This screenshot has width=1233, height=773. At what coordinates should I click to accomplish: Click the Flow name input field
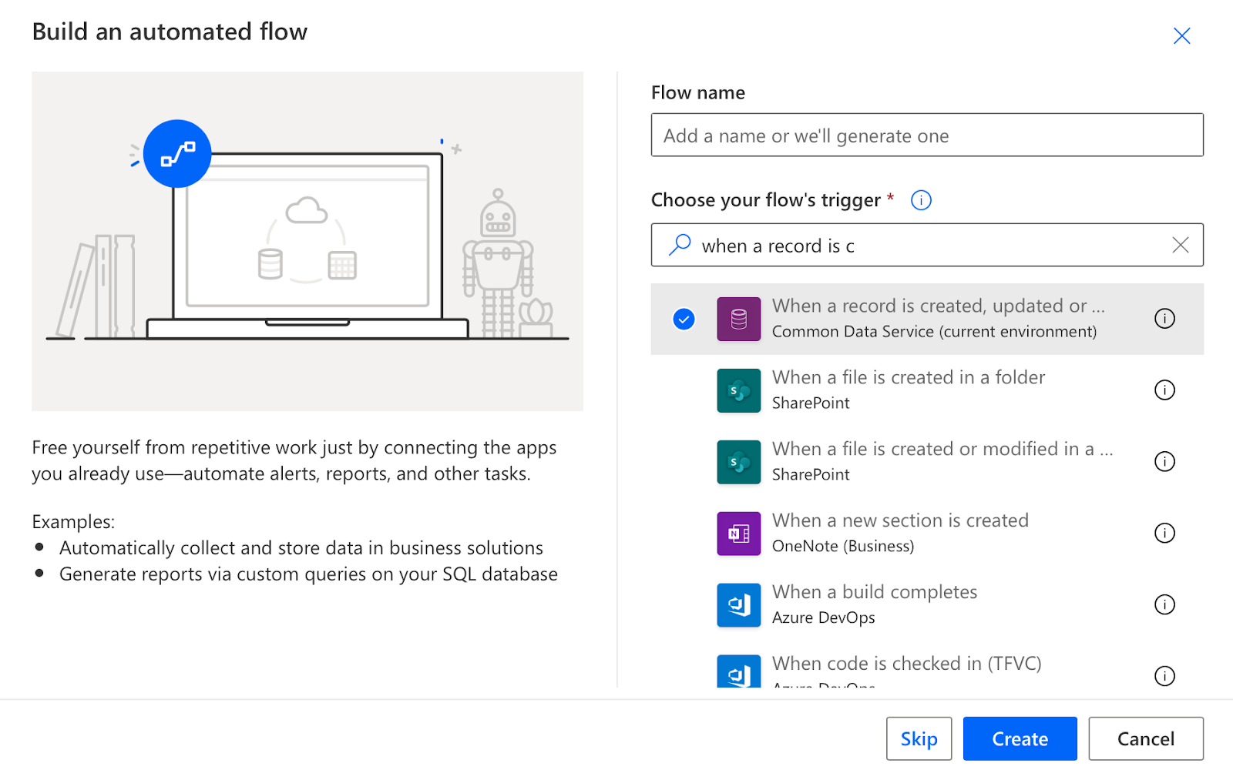927,135
